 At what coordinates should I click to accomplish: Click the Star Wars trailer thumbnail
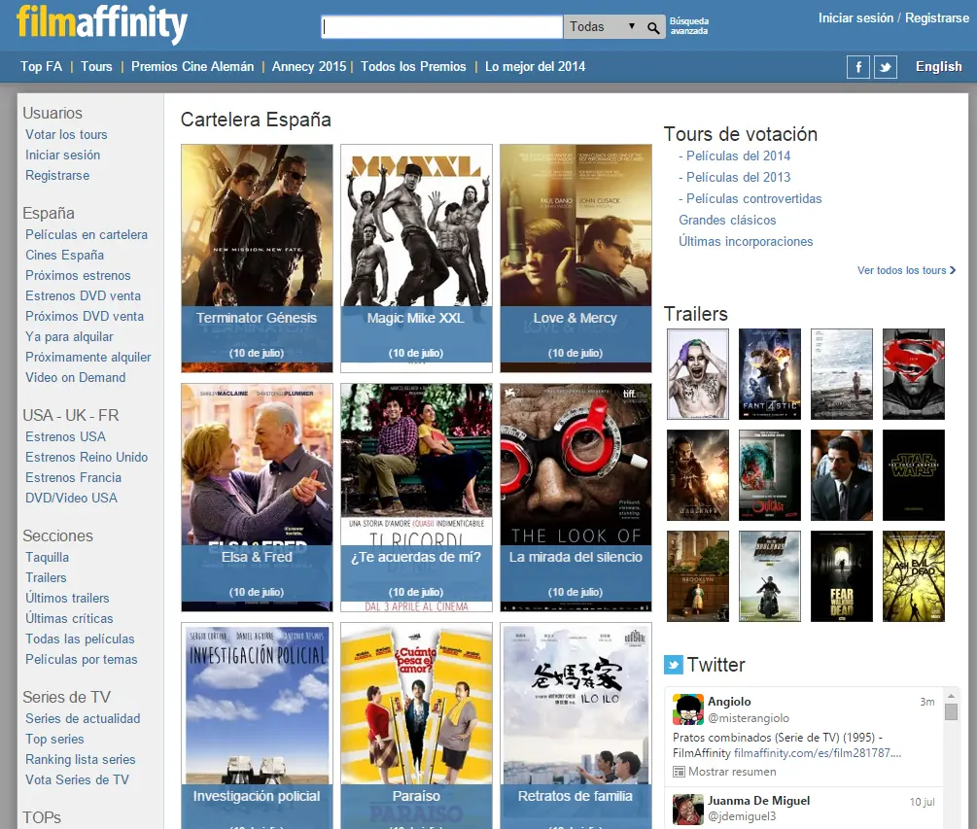click(912, 474)
